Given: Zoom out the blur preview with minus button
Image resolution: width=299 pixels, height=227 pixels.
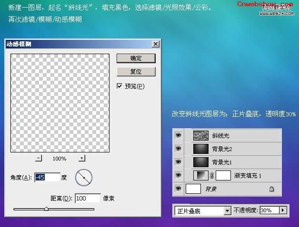Looking at the screenshot, I should click(39, 158).
